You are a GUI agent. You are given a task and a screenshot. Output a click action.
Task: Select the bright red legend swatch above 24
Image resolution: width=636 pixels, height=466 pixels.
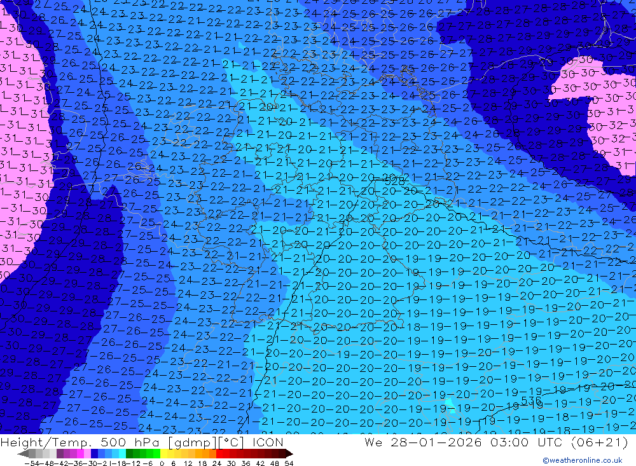click(x=219, y=453)
